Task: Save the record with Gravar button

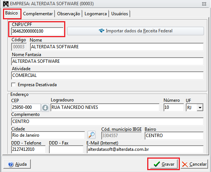Action: pos(164,164)
